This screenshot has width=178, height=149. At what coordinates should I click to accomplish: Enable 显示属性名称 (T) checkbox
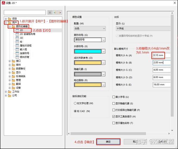tap(114, 123)
